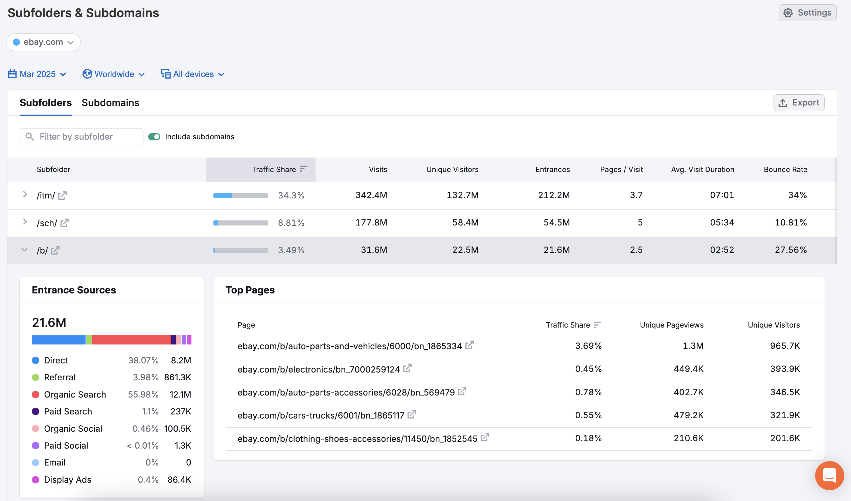Sort by Unique Visitors column header
851x501 pixels.
(x=452, y=169)
